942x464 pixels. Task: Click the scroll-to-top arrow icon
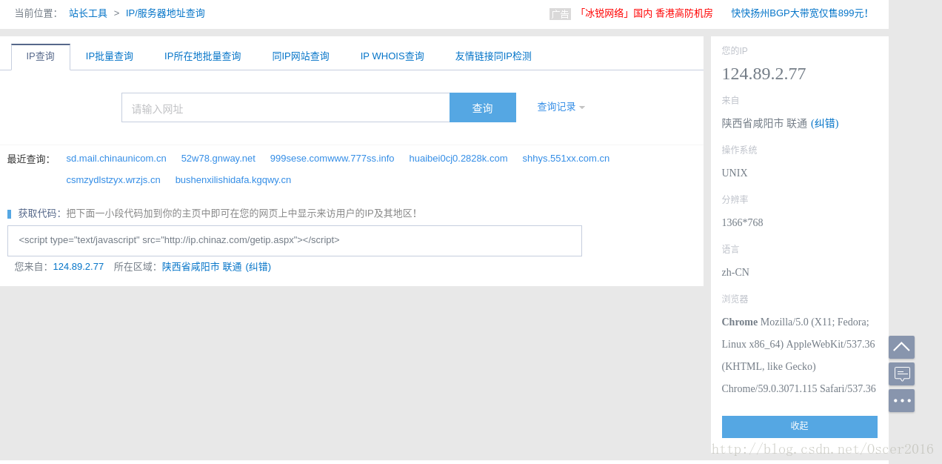901,347
